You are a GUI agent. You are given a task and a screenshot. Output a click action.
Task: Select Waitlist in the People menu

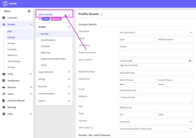pyautogui.click(x=11, y=67)
